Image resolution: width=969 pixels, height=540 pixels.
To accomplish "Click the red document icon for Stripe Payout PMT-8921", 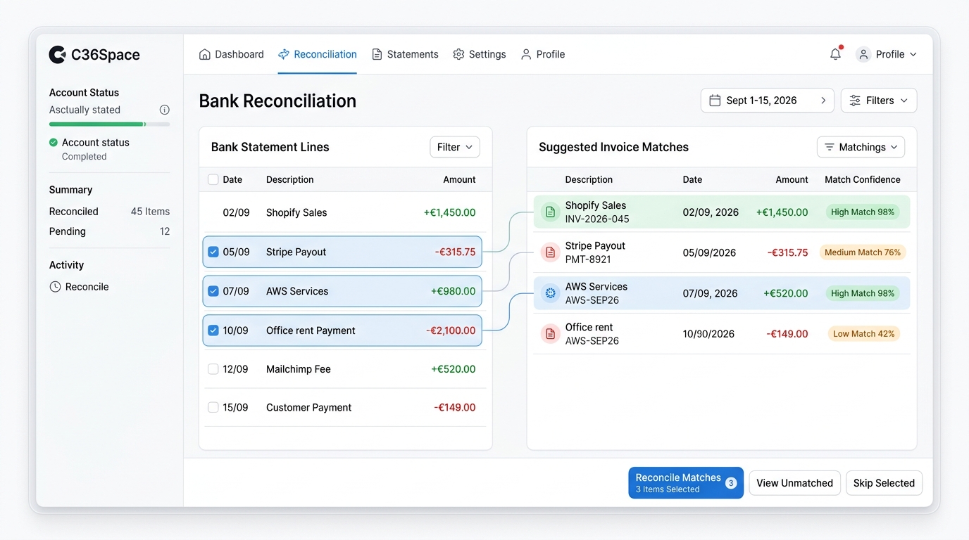I will pos(550,252).
